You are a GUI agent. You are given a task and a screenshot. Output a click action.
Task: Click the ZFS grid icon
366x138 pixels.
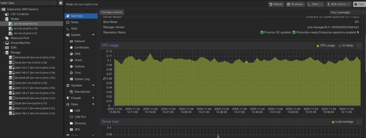tap(71, 129)
